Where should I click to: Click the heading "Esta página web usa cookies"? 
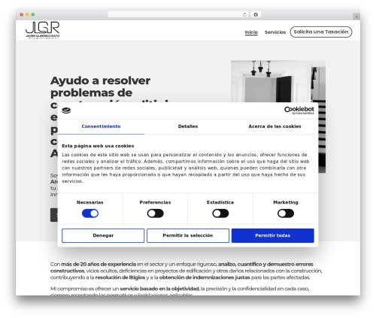[x=98, y=146]
